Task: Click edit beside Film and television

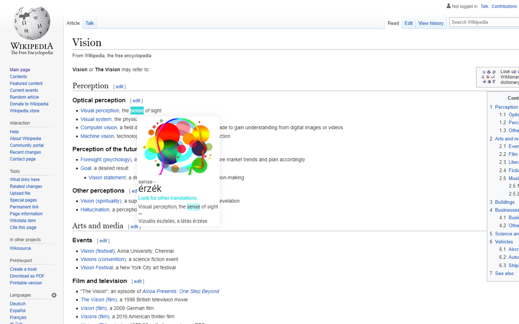Action: [x=138, y=281]
